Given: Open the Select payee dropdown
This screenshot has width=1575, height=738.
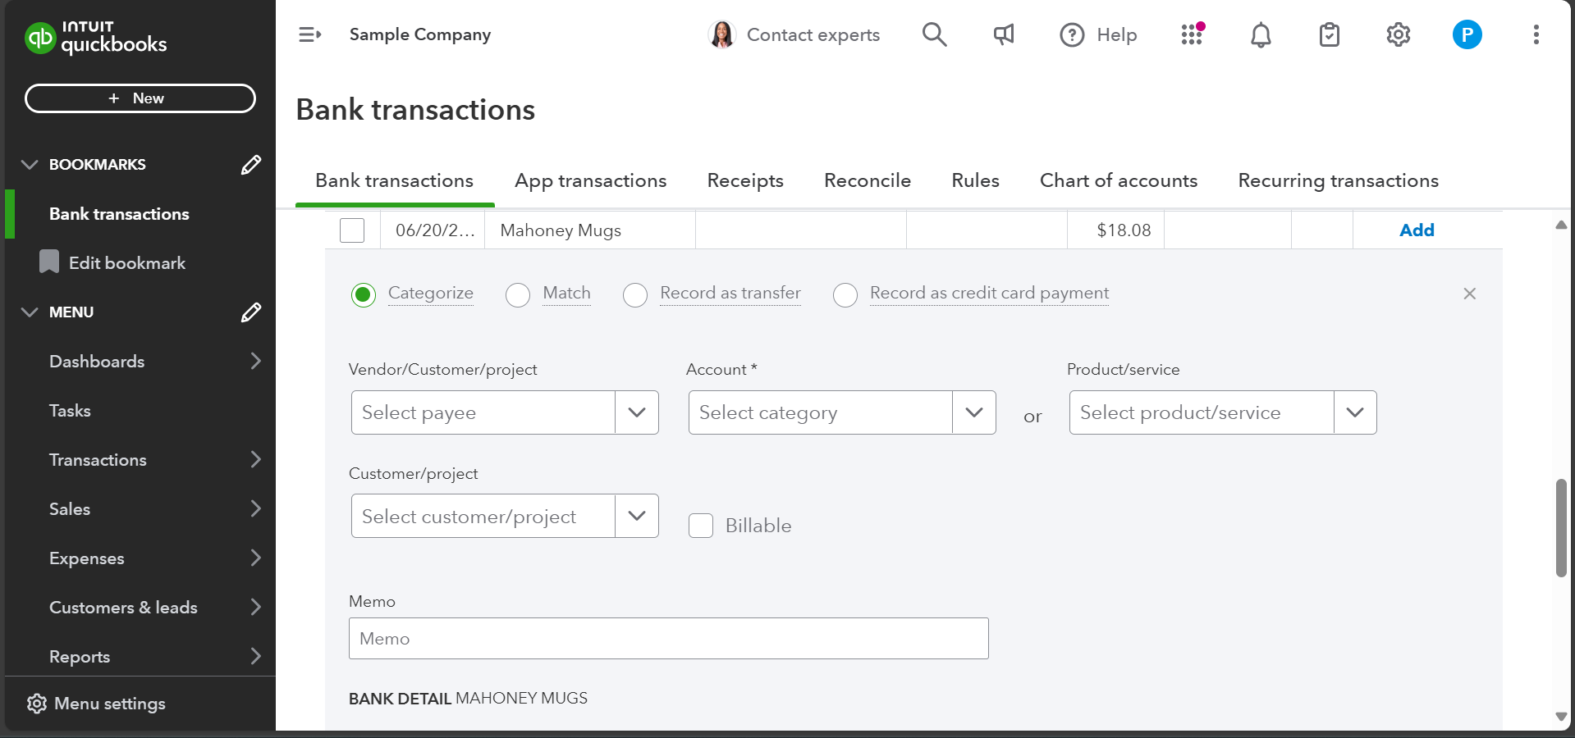Looking at the screenshot, I should (x=636, y=412).
